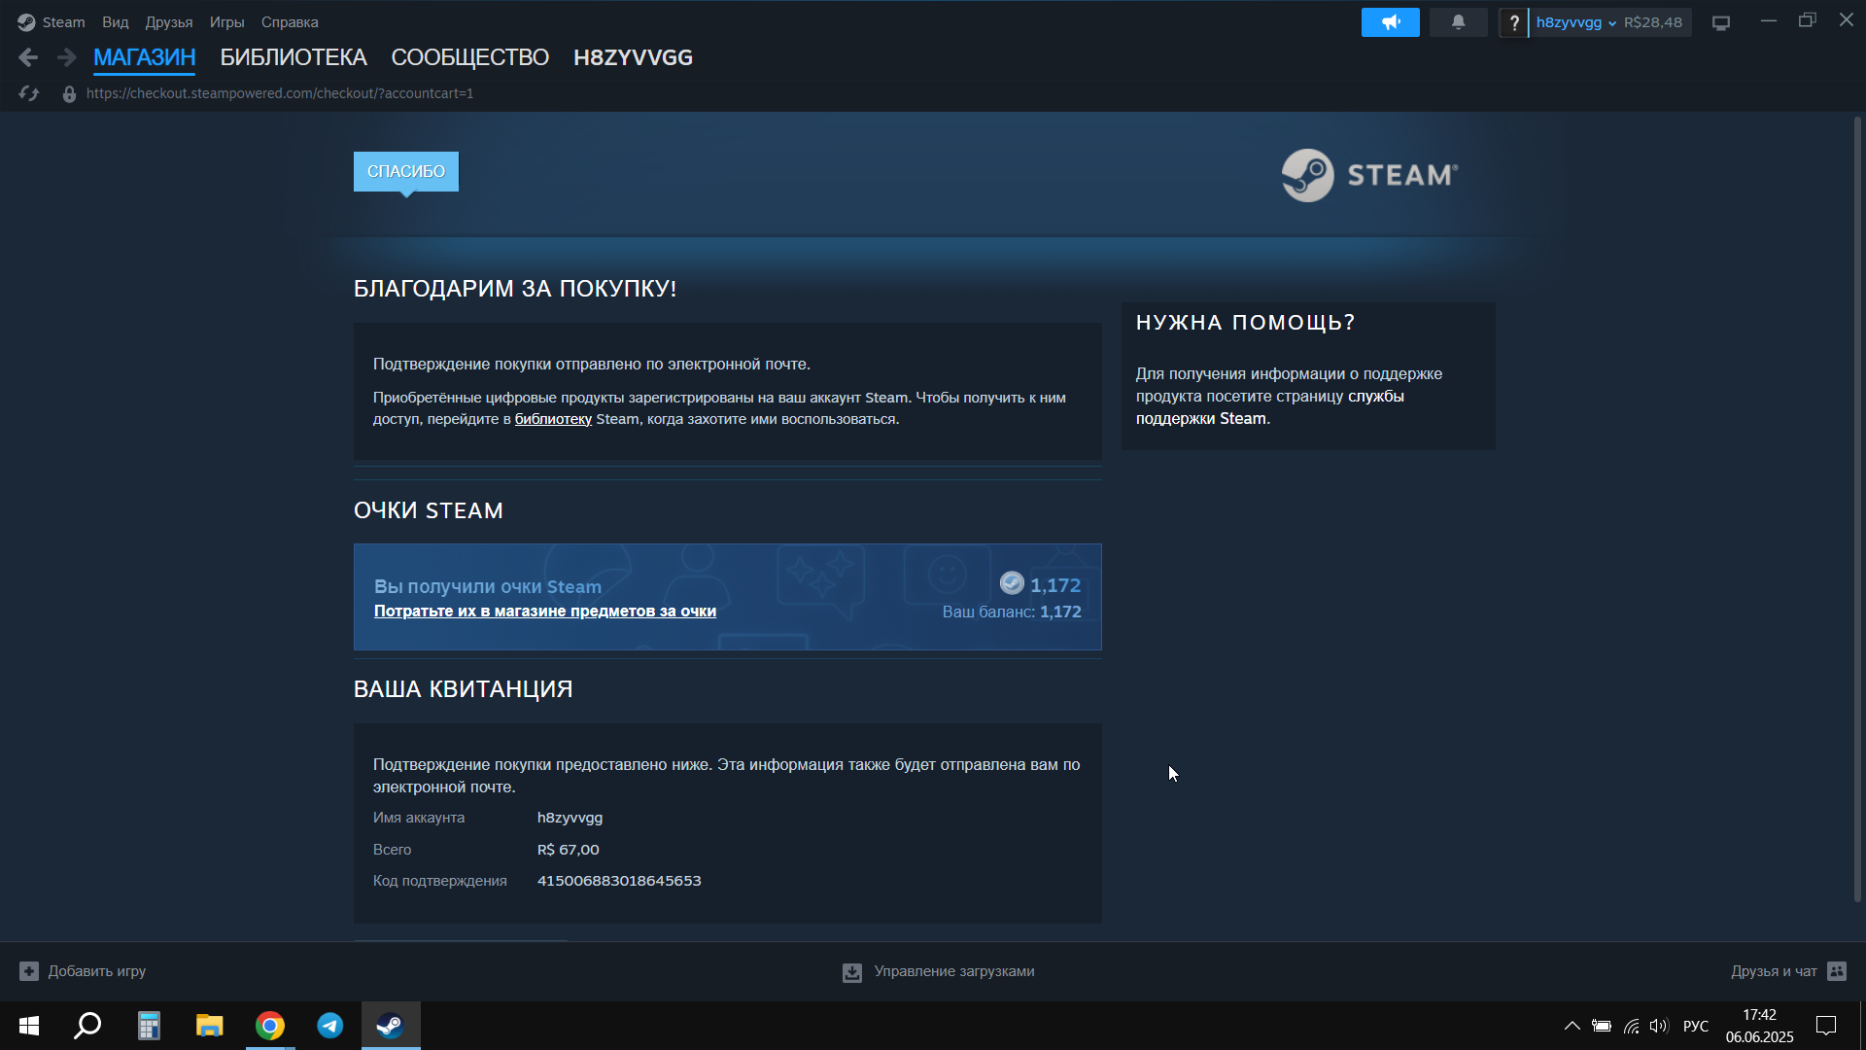Open the Вид menu
Screen dimensions: 1866x1050
point(116,22)
